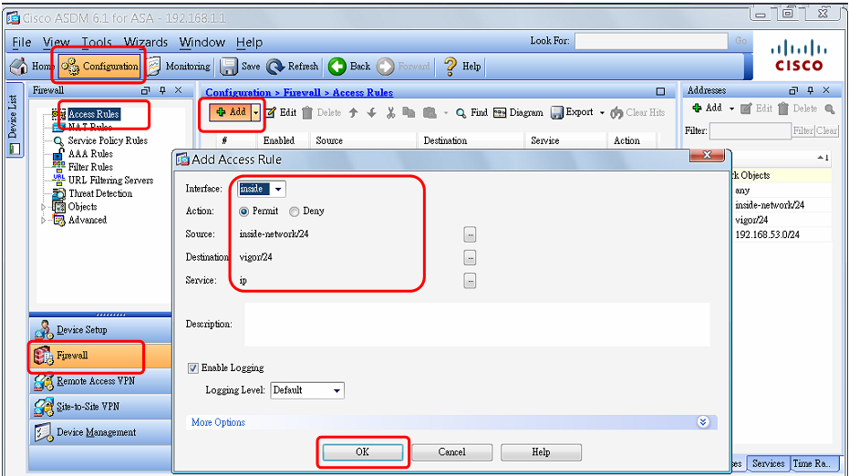Viewport: 849px width, 476px height.
Task: Click Edit in Access Rules toolbar
Action: pyautogui.click(x=282, y=113)
